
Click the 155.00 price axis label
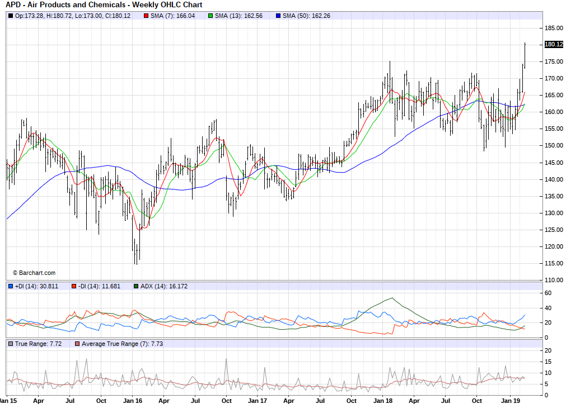(554, 129)
